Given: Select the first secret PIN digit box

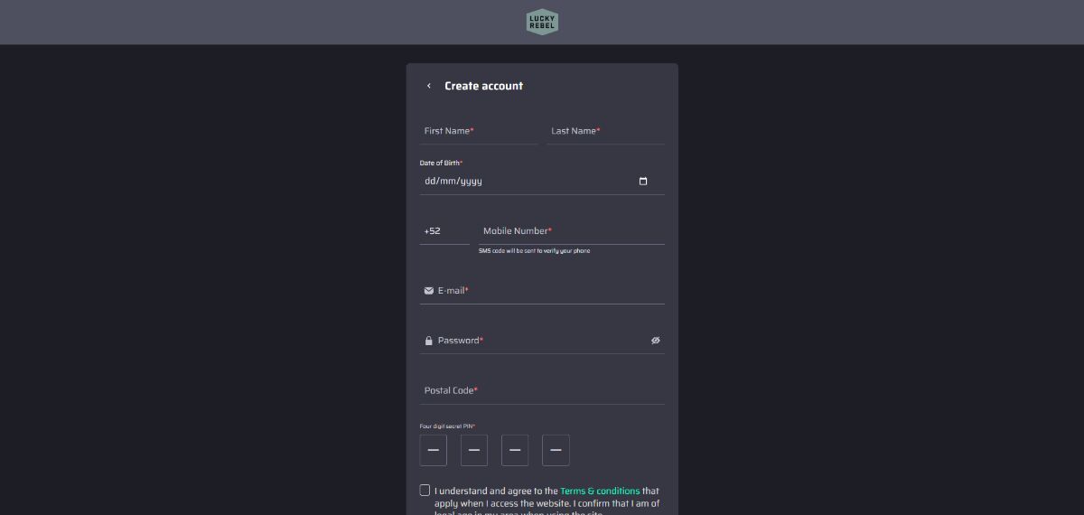Looking at the screenshot, I should tap(434, 450).
